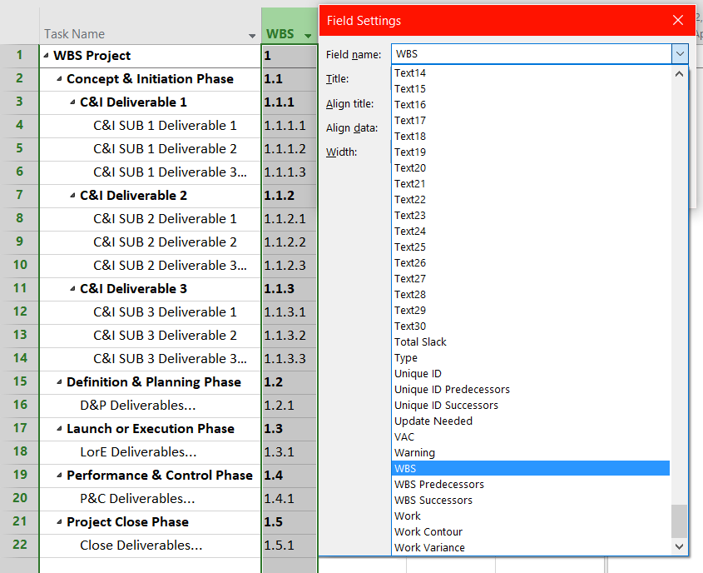Collapse the Definition & Planning Phase outline
Image resolution: width=703 pixels, height=573 pixels.
click(x=59, y=382)
